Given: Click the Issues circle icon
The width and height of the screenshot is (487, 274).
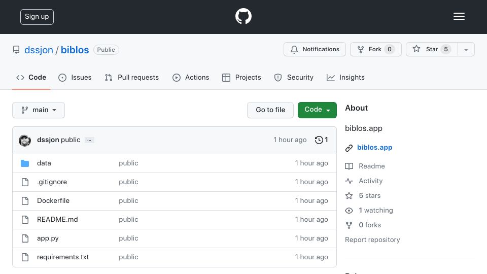Looking at the screenshot, I should (x=62, y=78).
